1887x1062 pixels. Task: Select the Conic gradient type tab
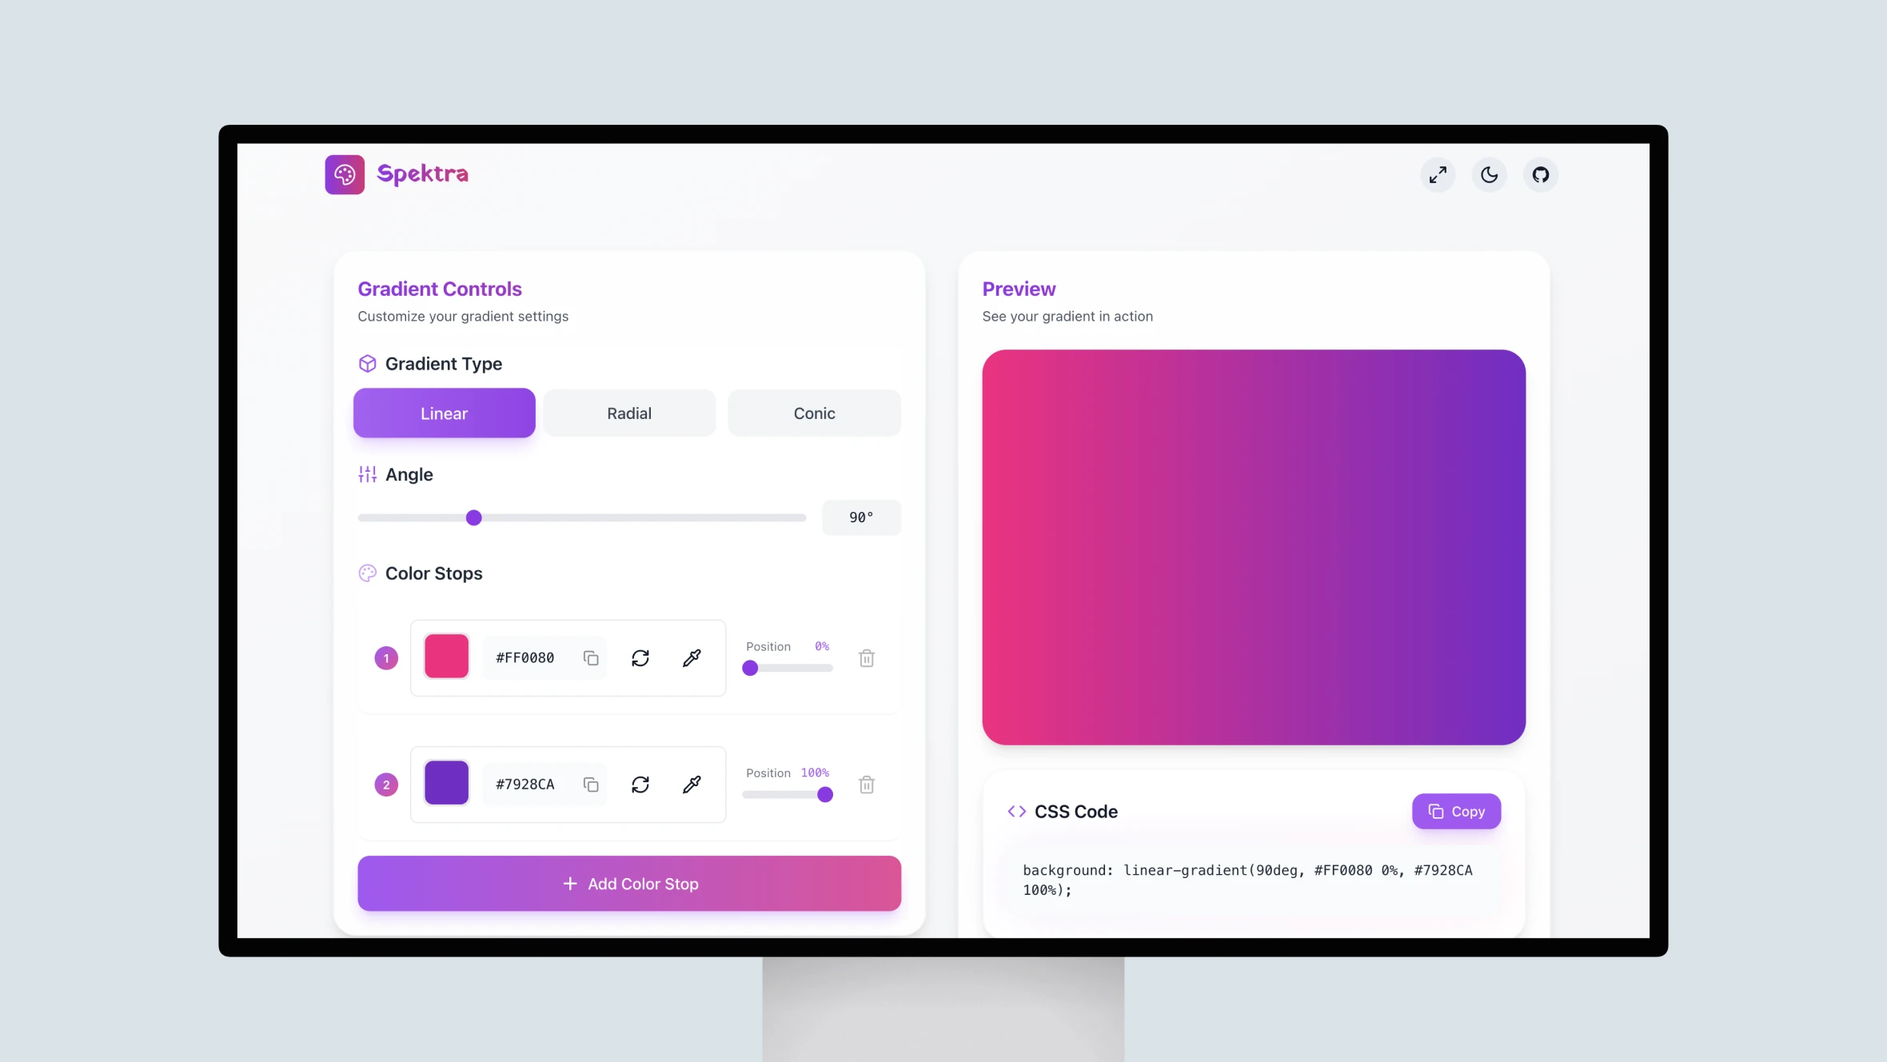[814, 413]
